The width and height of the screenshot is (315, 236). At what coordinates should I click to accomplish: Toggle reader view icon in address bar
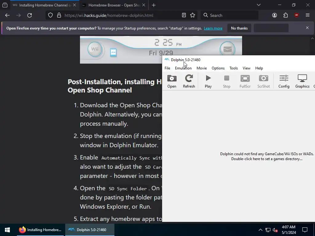(x=184, y=15)
